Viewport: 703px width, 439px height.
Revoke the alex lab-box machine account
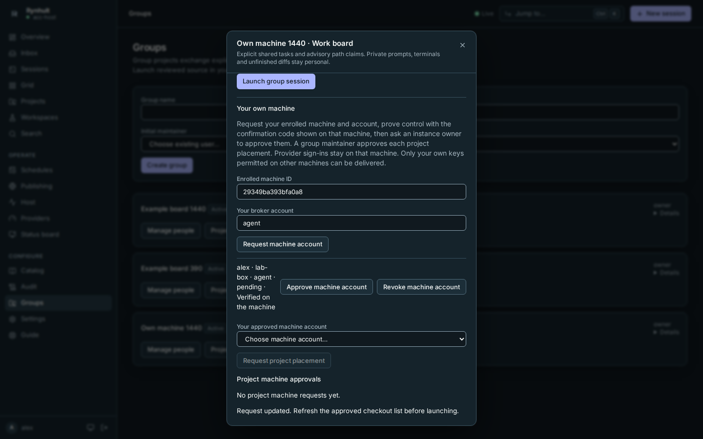coord(421,287)
